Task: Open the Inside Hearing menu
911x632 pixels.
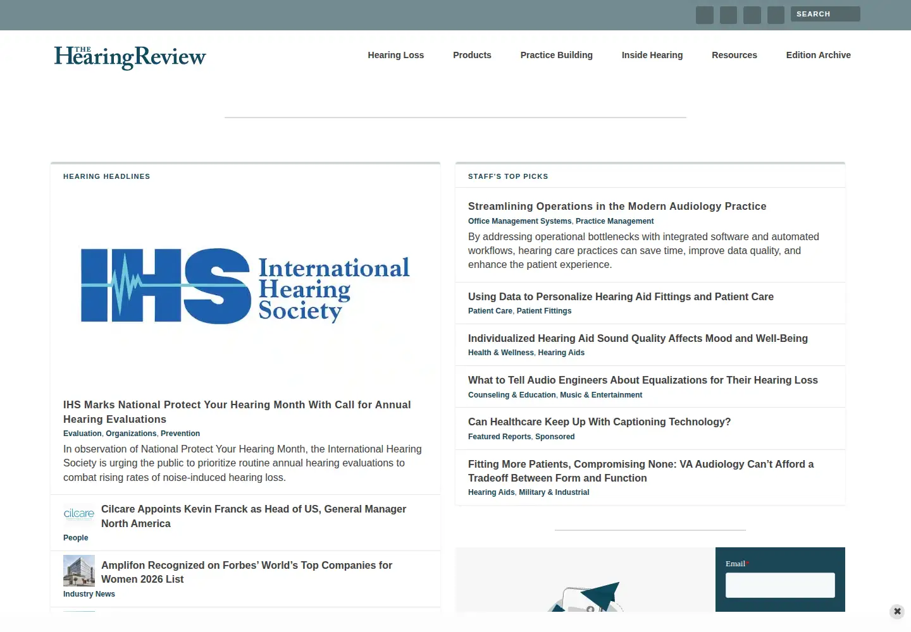Action: tap(652, 55)
